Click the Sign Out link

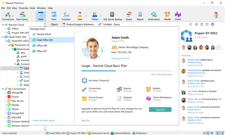(x=85, y=120)
